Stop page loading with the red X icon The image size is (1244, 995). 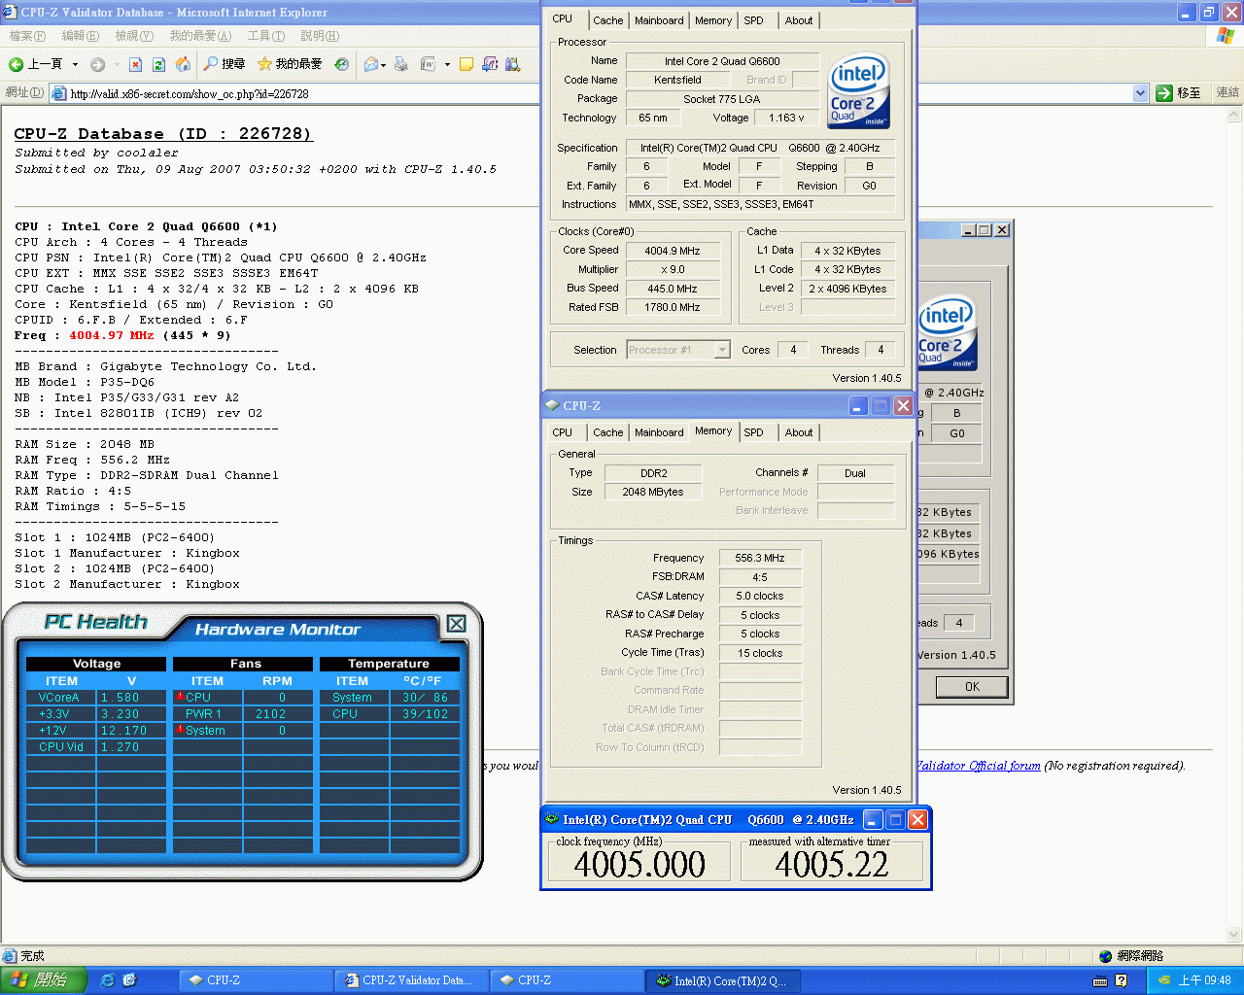coord(135,64)
